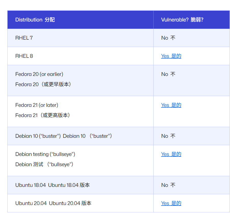Select the 'Debian 测试 ("bullseye")' text
Screen dimensions: 230x216
click(x=44, y=164)
